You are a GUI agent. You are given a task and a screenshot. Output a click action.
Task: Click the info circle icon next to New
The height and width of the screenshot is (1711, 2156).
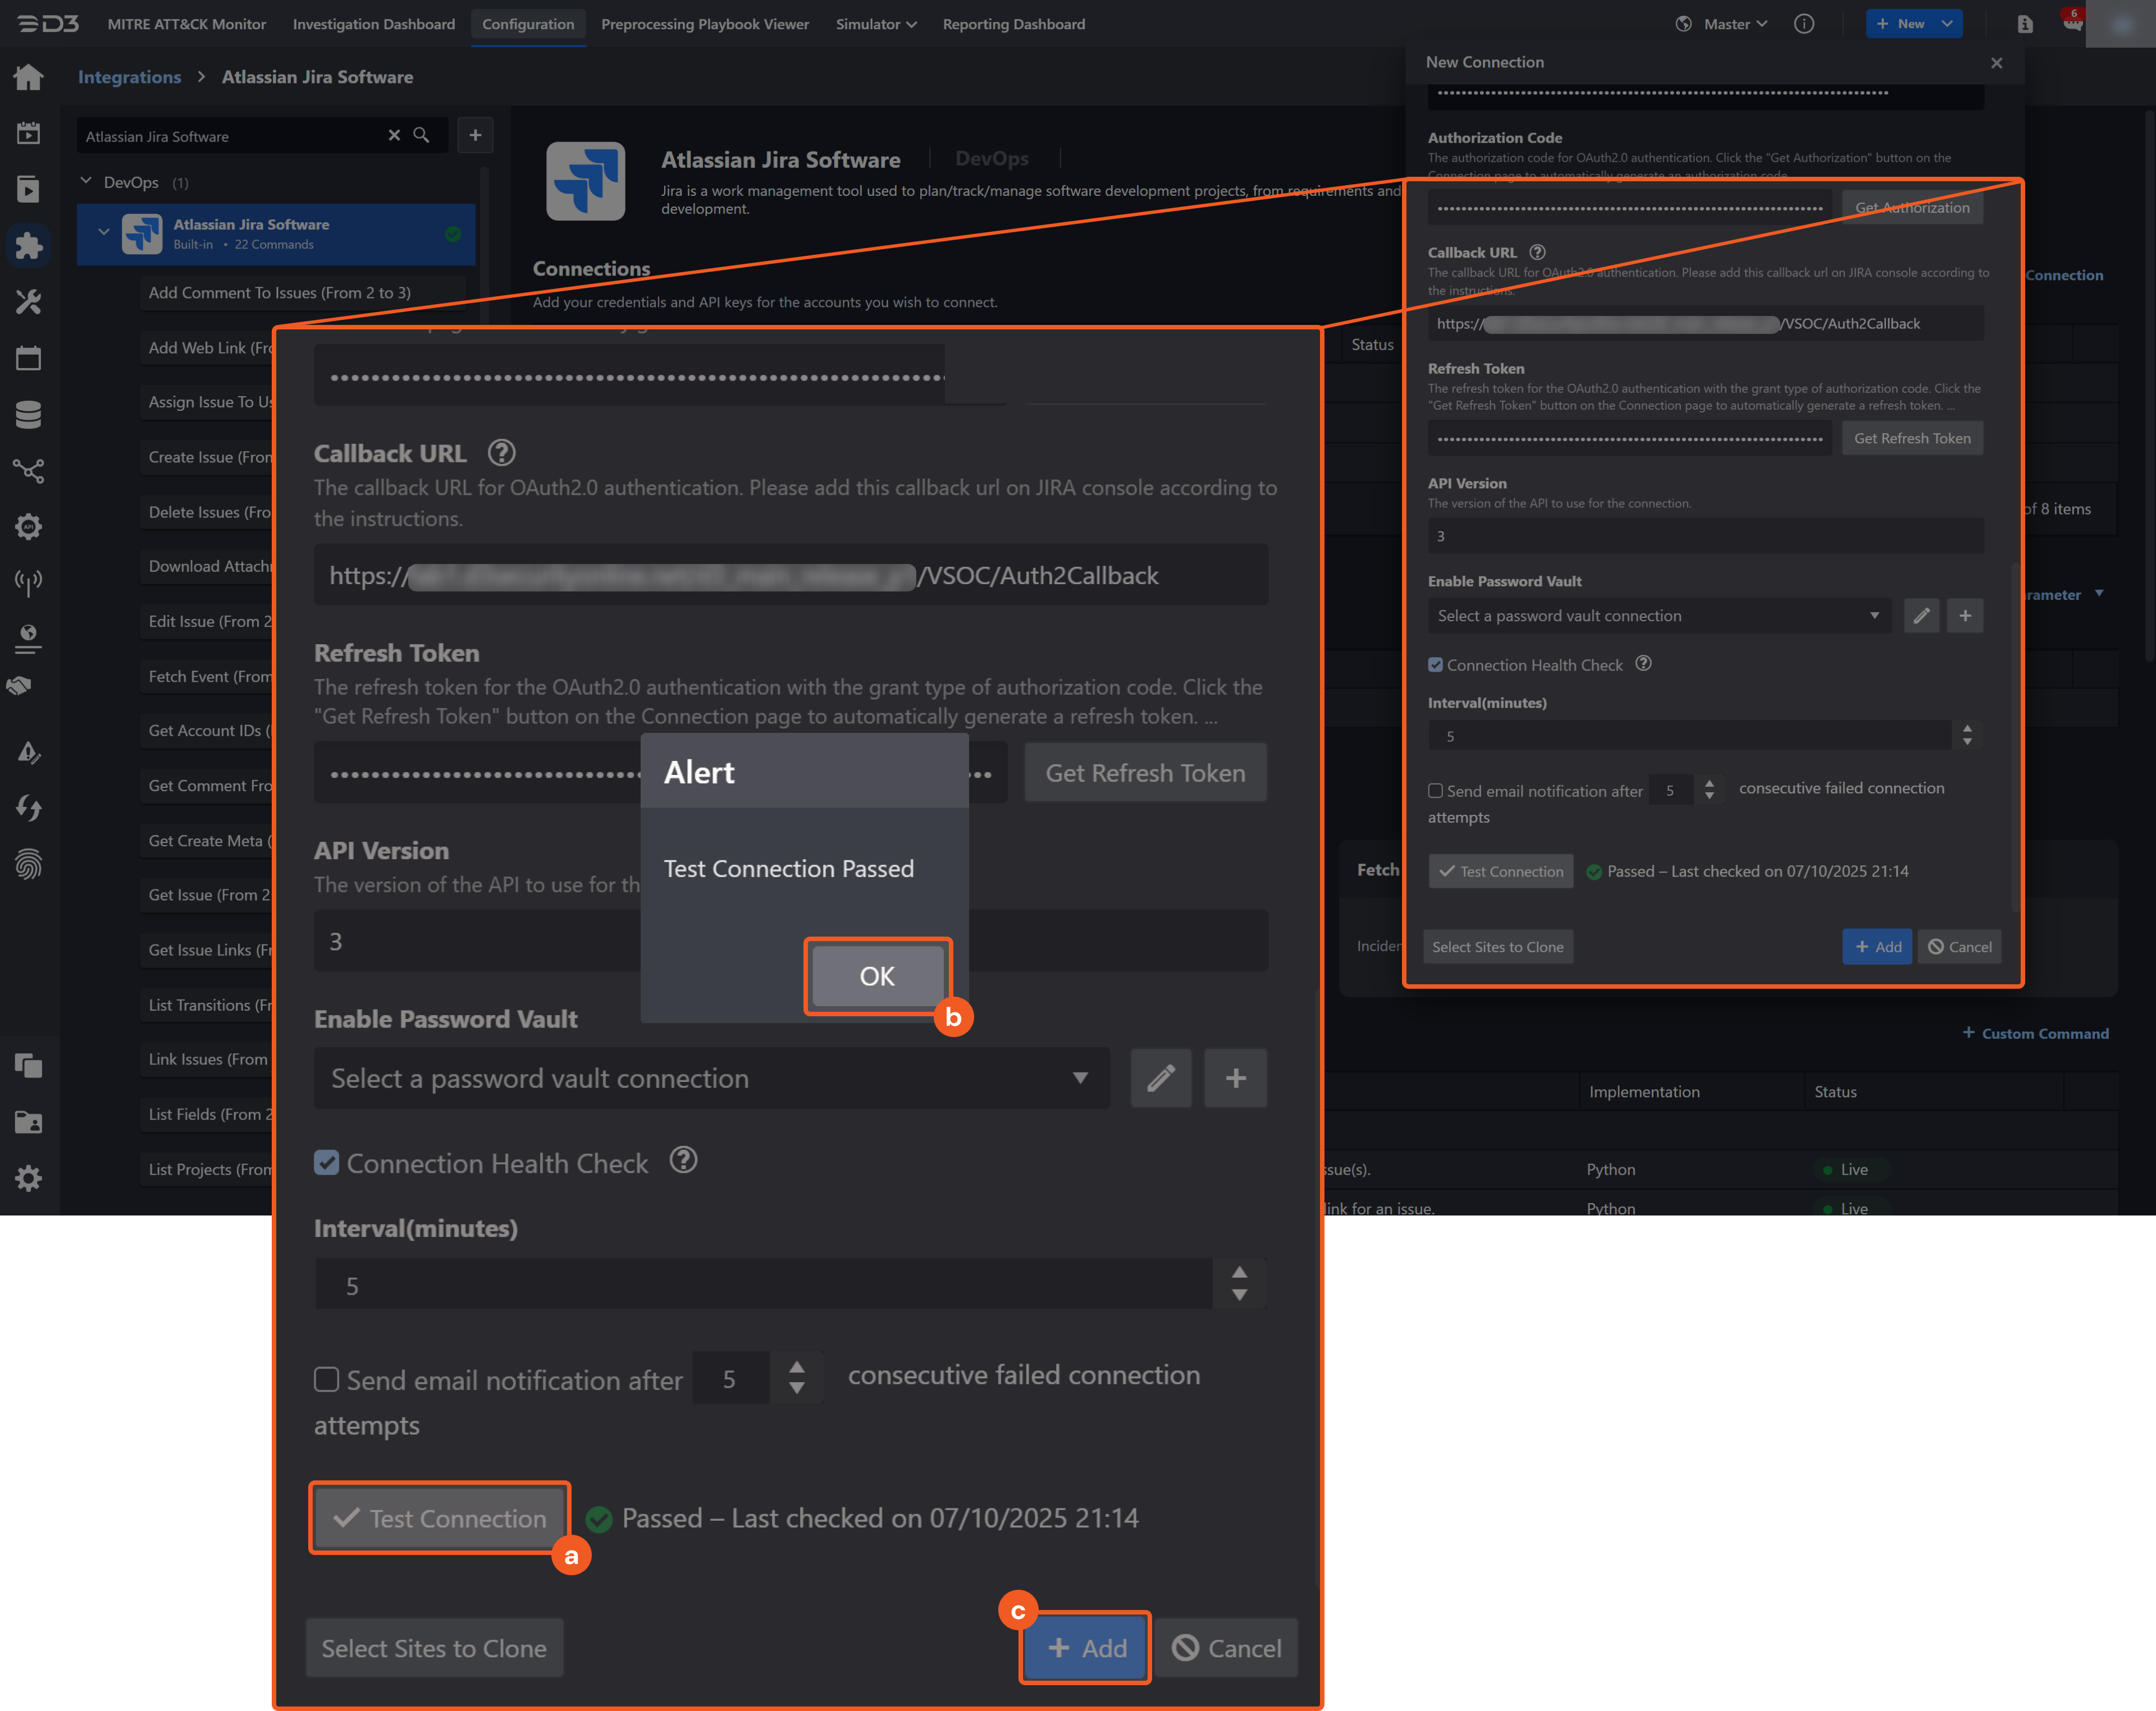1804,23
